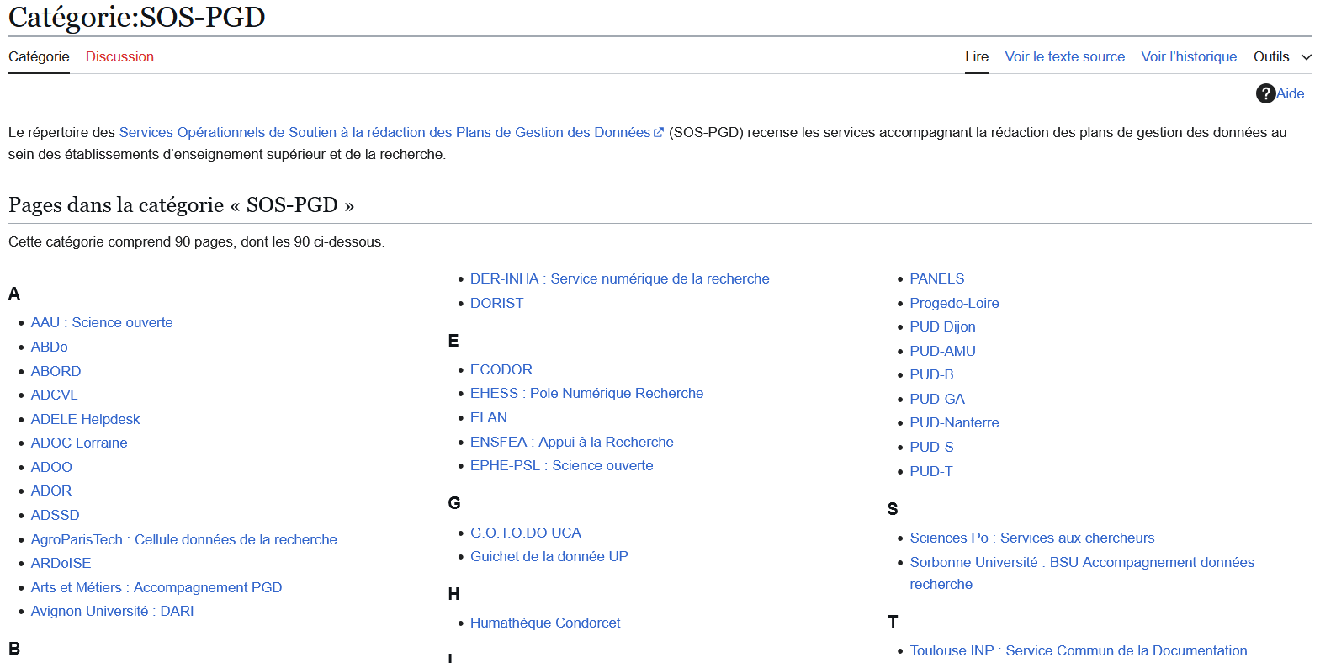The image size is (1336, 663).
Task: Click the EHESS Pole Numérique Recherche link
Action: [586, 393]
